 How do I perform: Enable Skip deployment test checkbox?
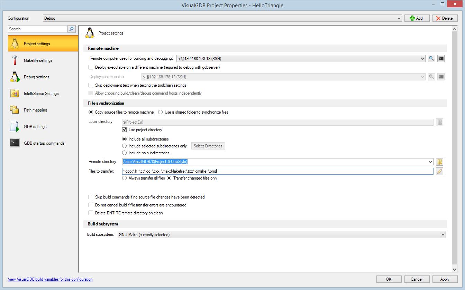click(91, 85)
